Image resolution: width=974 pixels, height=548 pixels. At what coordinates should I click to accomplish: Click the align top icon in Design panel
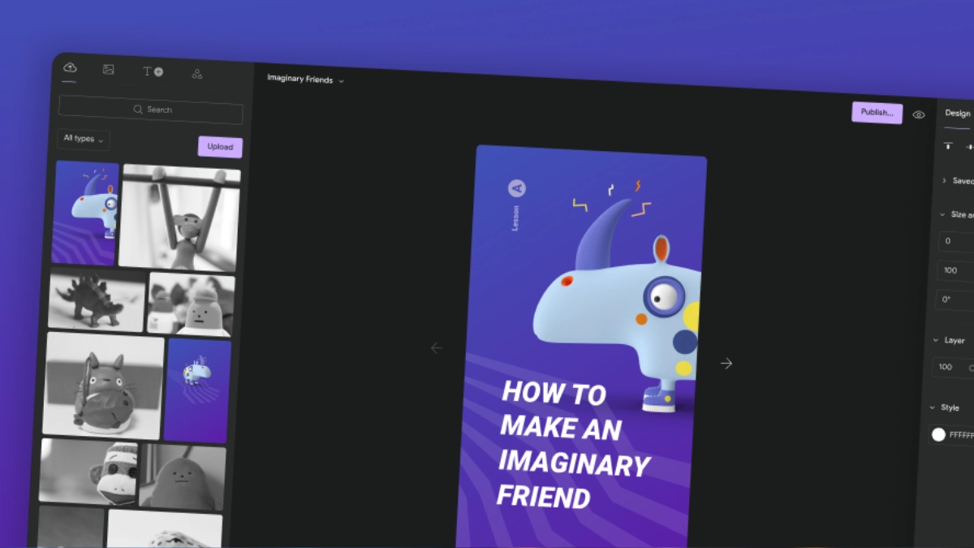coord(948,146)
